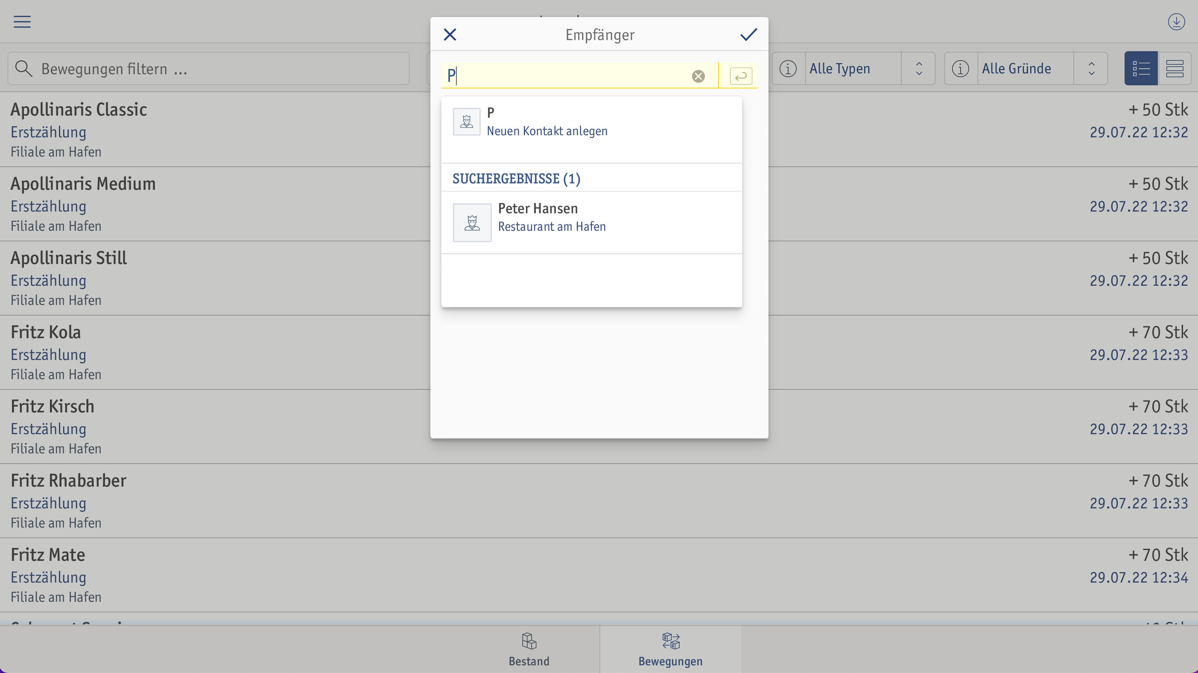Open info icon beside Alle Gründe
Screen dimensions: 1198x673
[x=960, y=69]
